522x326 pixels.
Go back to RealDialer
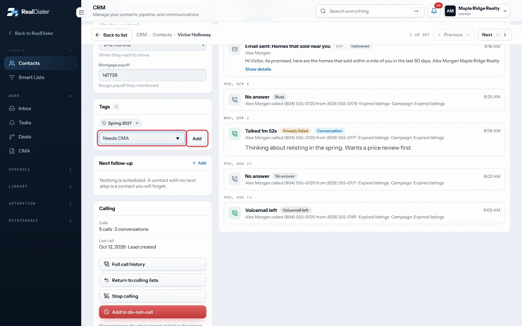point(31,33)
